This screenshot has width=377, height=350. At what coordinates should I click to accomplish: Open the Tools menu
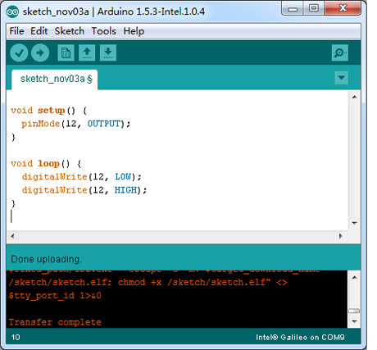pos(103,31)
